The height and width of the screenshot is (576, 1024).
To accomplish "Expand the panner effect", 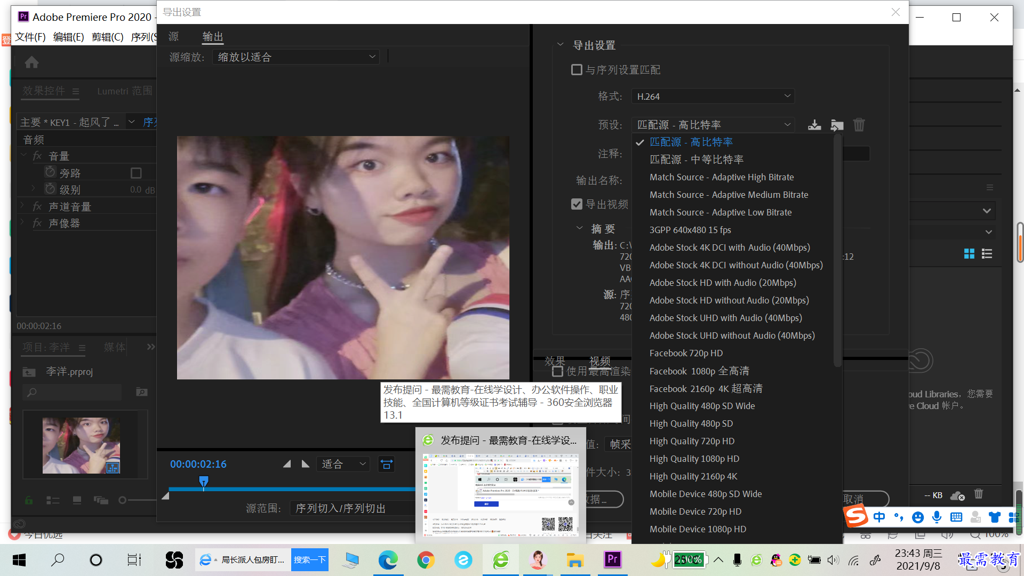I will [22, 222].
